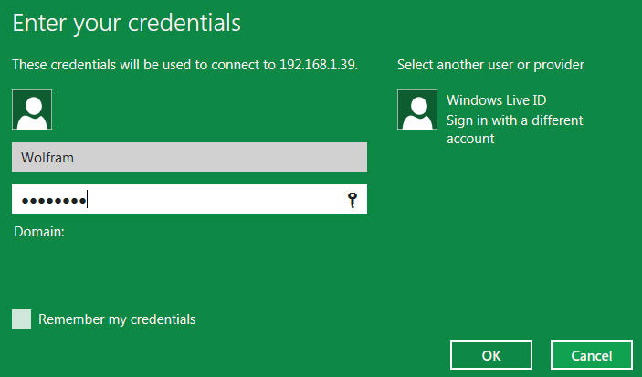The image size is (642, 377).
Task: Click inside the password field
Action: coord(189,199)
